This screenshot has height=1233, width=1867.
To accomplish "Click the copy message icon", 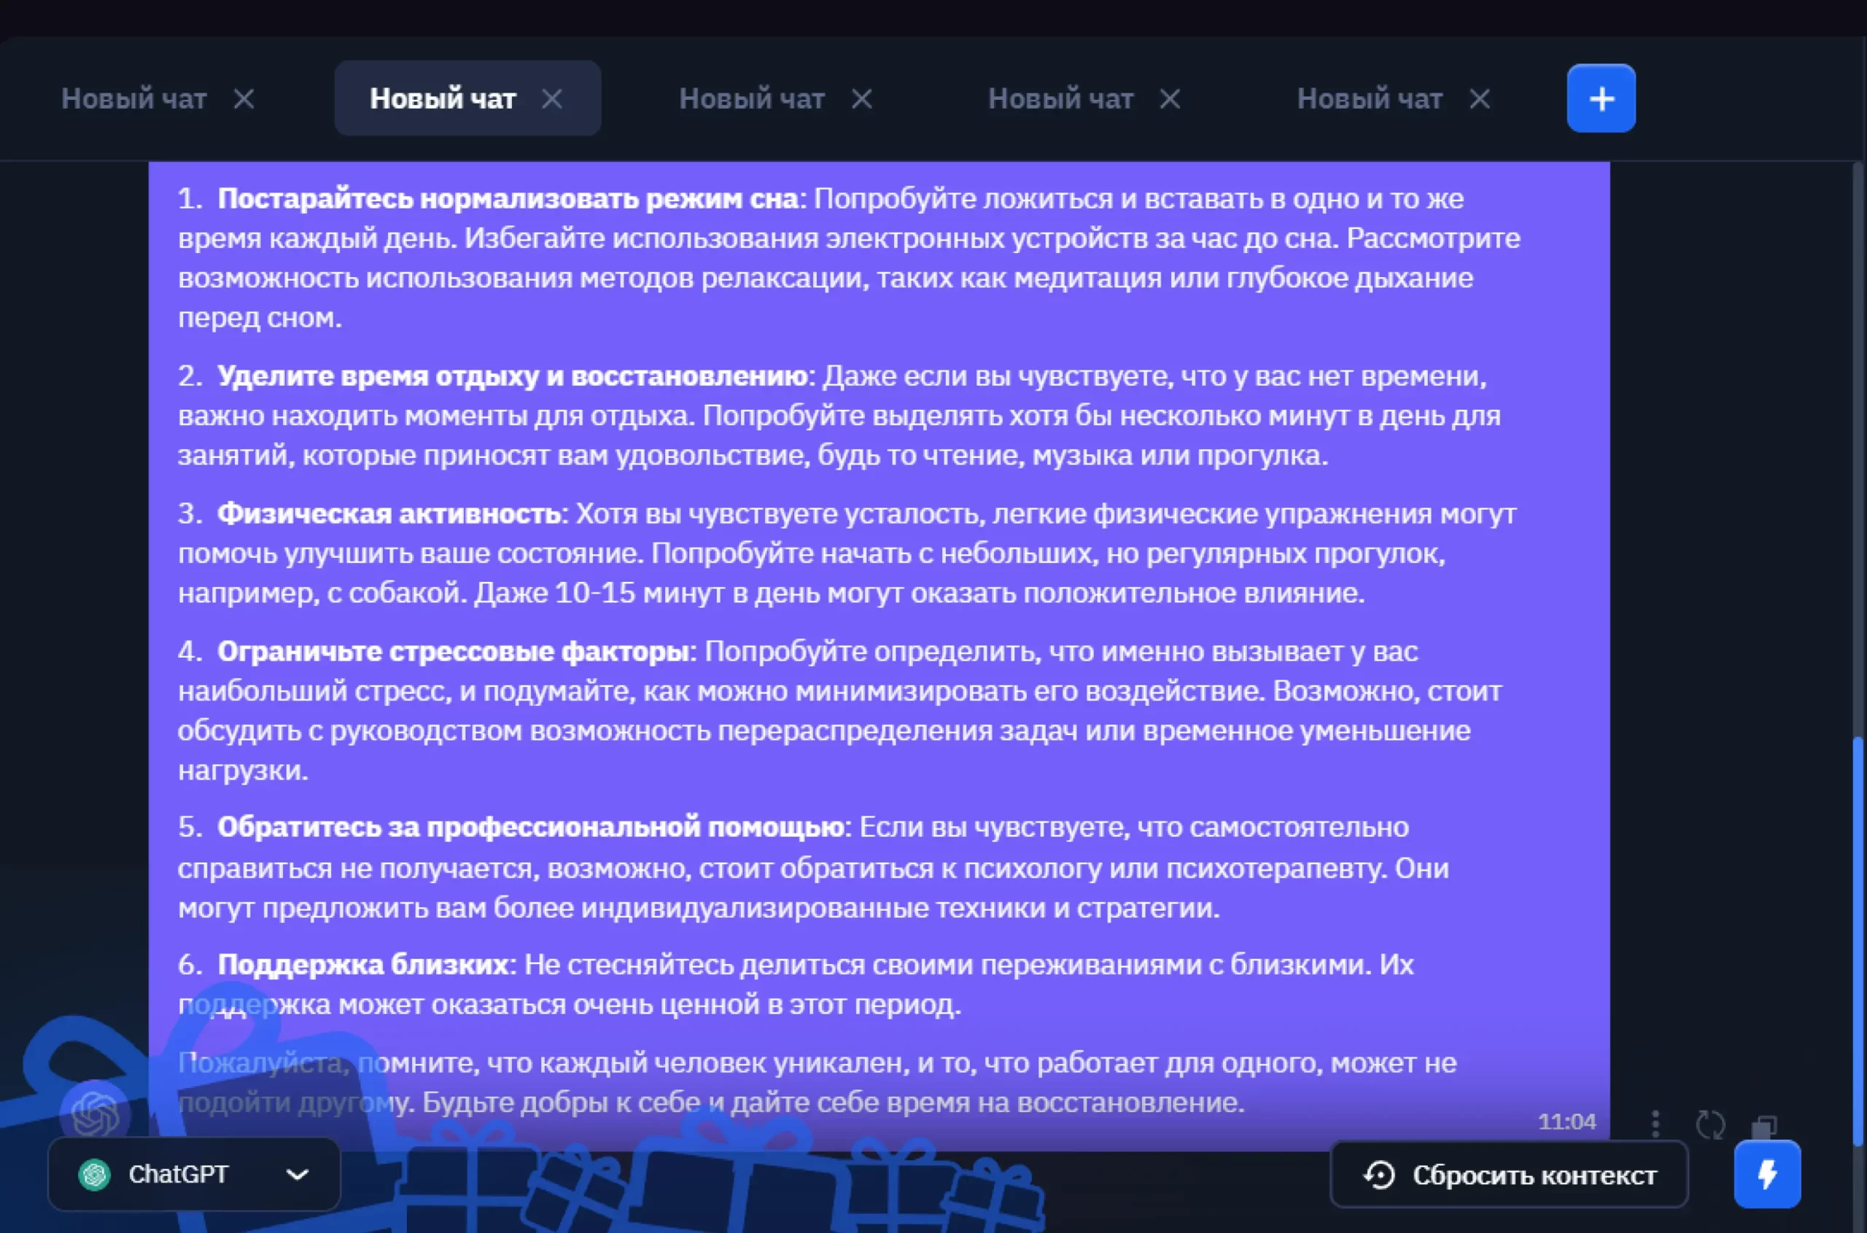I will tap(1763, 1126).
